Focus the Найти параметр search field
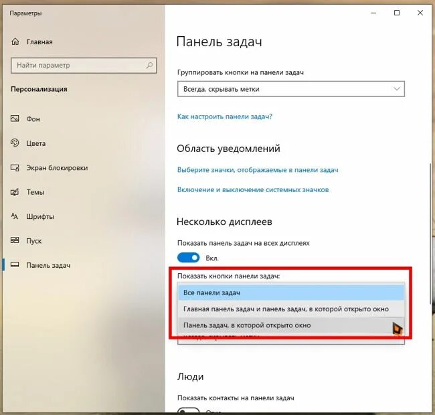This screenshot has width=435, height=415. (84, 66)
